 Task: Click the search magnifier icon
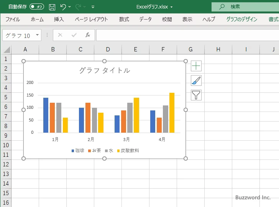(222, 7)
